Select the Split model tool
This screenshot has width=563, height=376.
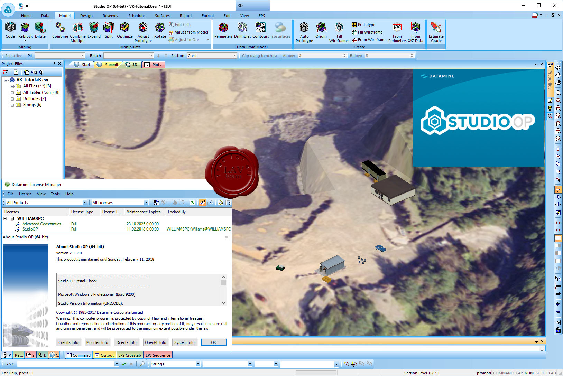coord(109,30)
